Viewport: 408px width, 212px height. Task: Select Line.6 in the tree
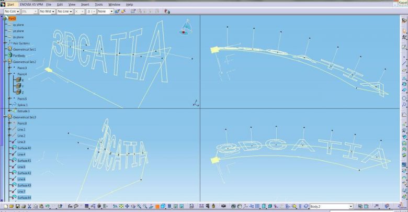[x=21, y=179]
